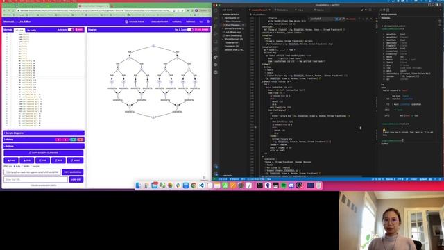Toggle Pan & Zoom switch
This screenshot has height=250, width=444.
coord(190,30)
